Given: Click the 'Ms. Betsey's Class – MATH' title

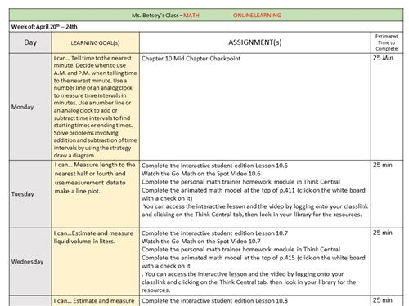Looking at the screenshot, I should pyautogui.click(x=165, y=16).
